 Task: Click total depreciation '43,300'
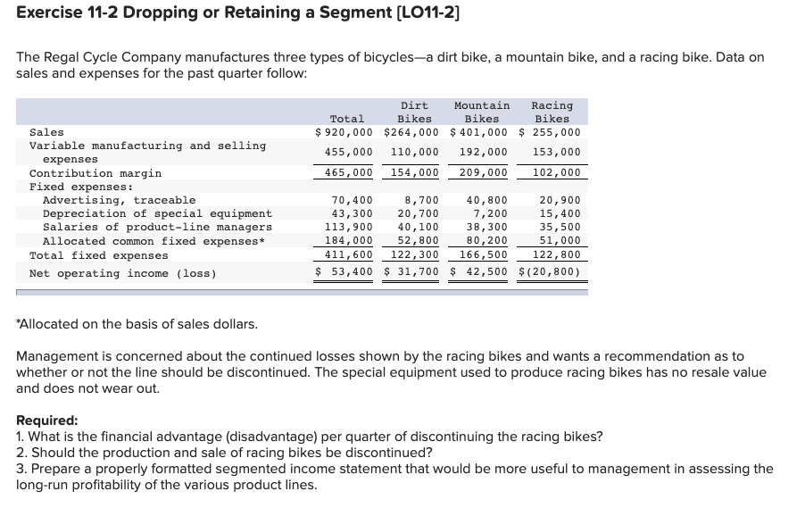point(353,213)
